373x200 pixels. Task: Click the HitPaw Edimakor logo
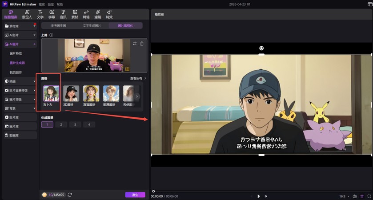tap(5, 4)
